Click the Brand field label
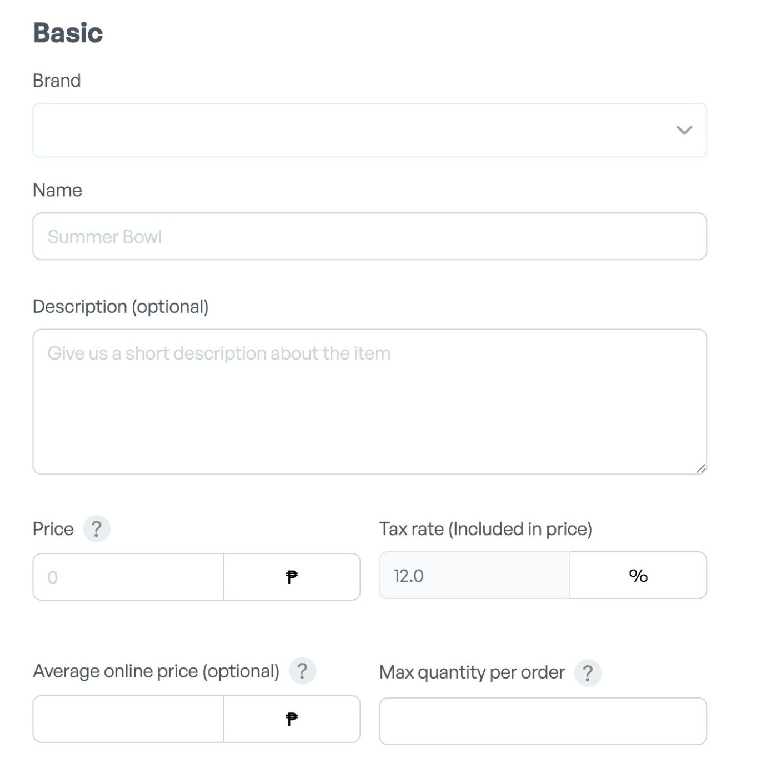 tap(57, 81)
